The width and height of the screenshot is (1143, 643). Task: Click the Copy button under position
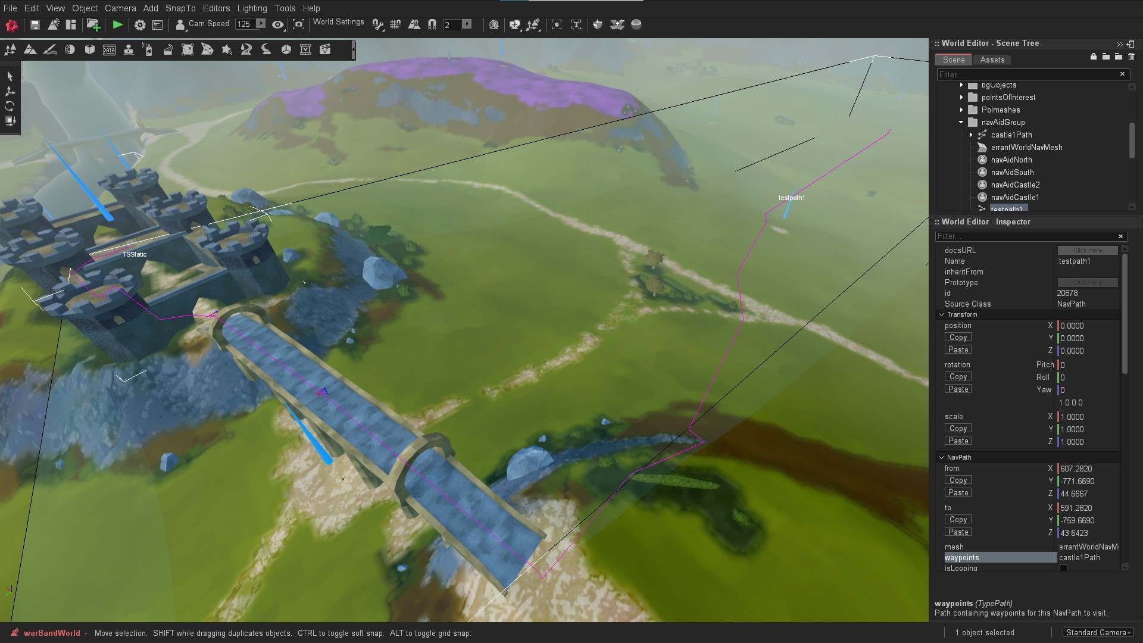pyautogui.click(x=958, y=338)
